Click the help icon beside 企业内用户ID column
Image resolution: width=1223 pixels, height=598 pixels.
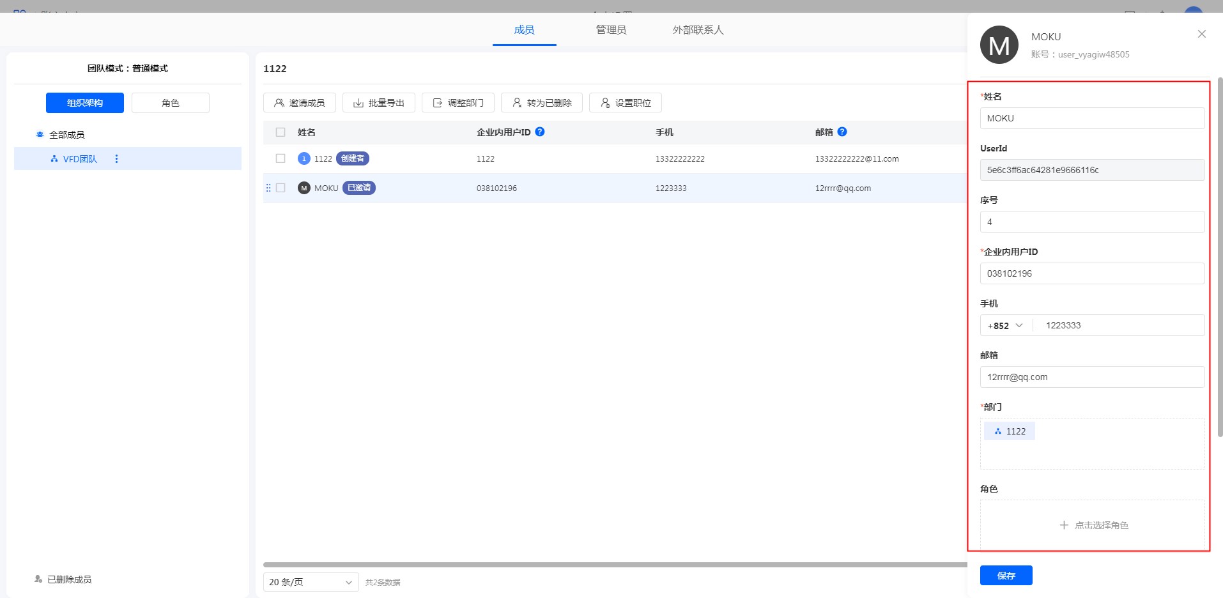pos(540,132)
